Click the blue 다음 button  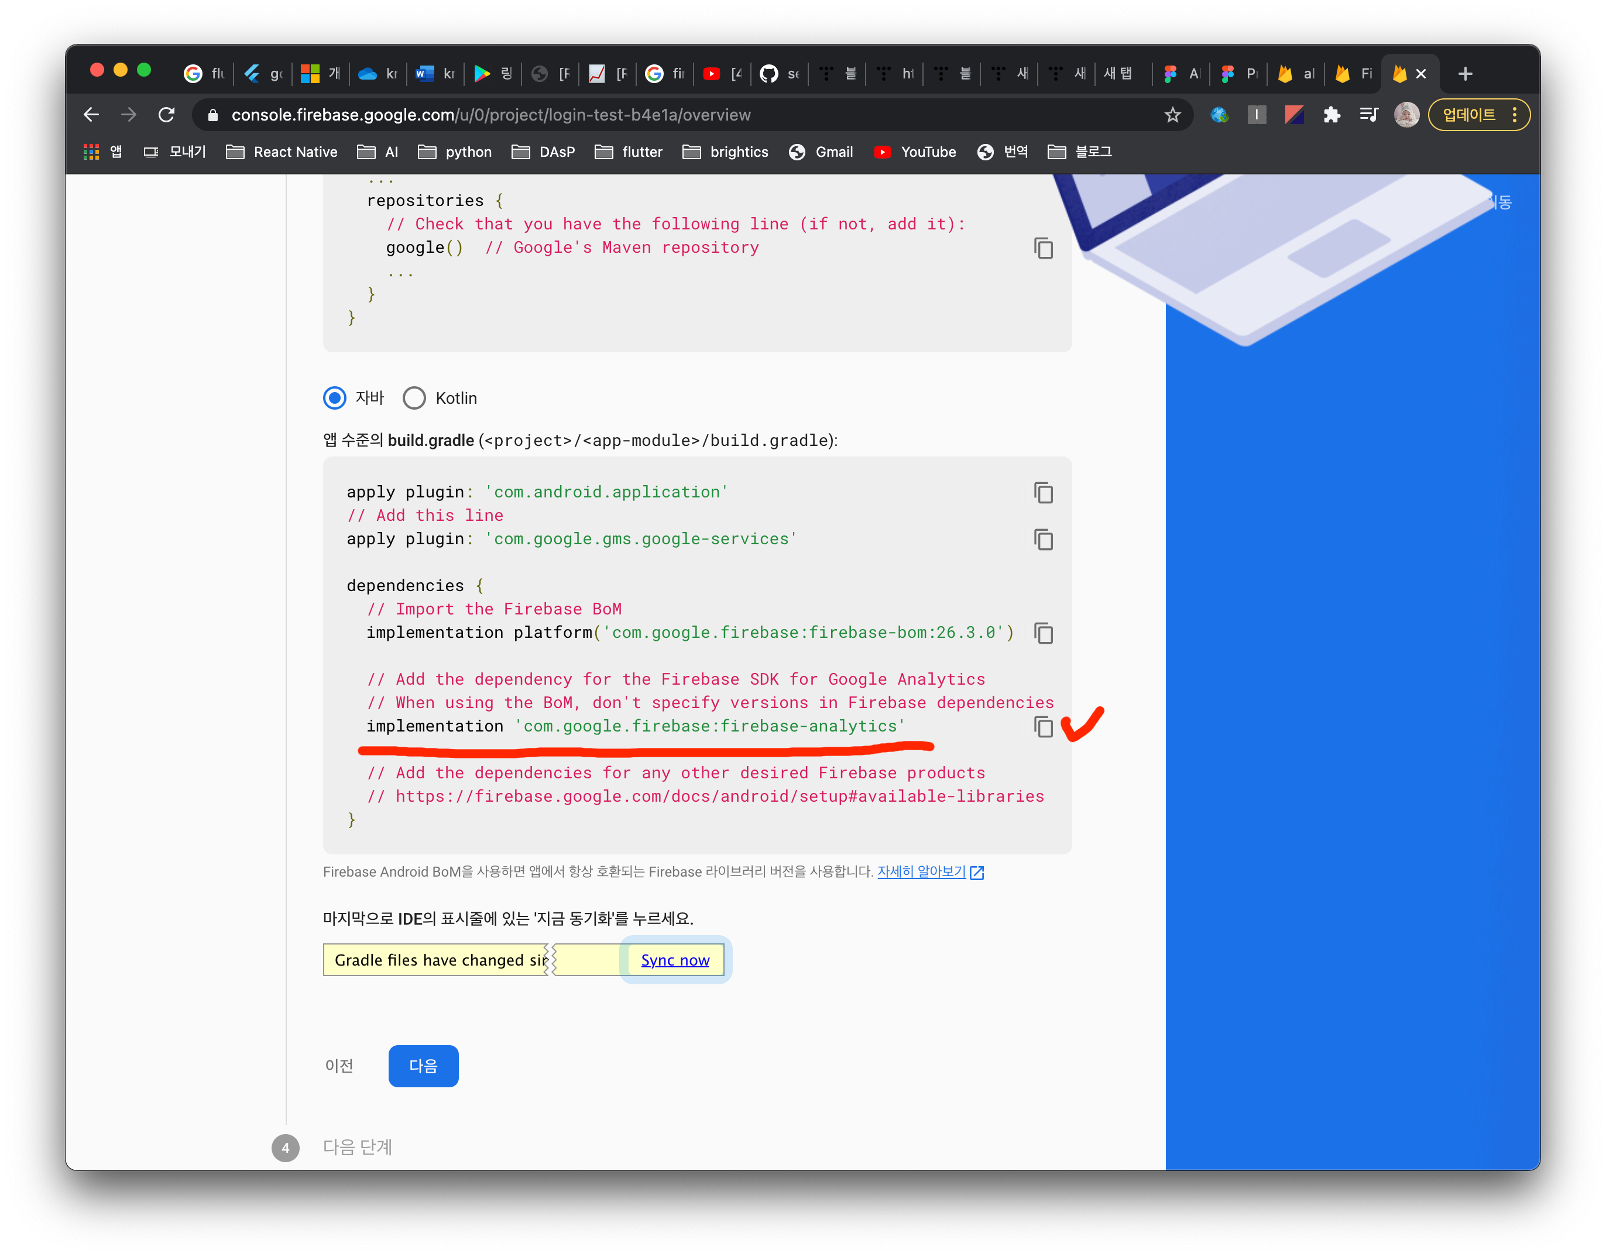point(423,1066)
